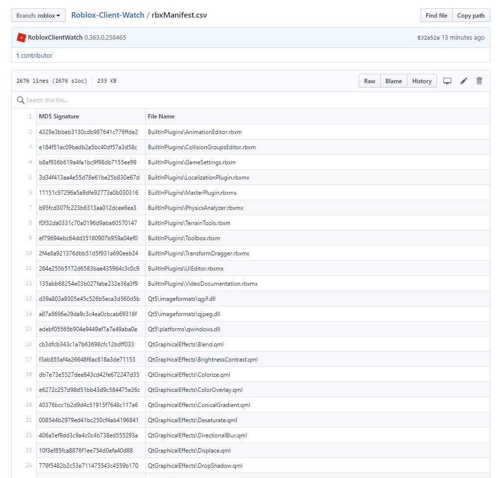Select BuiltInPlugins\Toolbox.rbxm cell
Viewport: 504px width, 478px height.
[318, 238]
